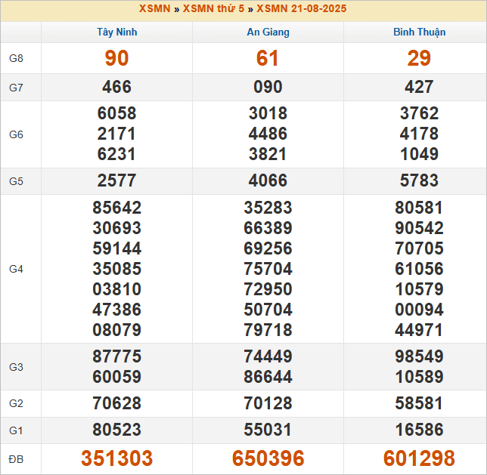Open the An Giang province header link
This screenshot has height=475, width=487.
[268, 32]
